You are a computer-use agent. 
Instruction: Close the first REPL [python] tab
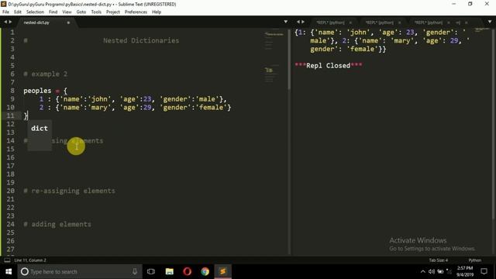tap(350, 22)
